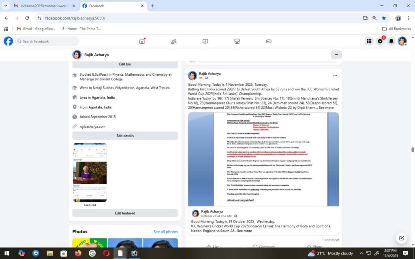Open post options three-dot menu

coord(335,76)
